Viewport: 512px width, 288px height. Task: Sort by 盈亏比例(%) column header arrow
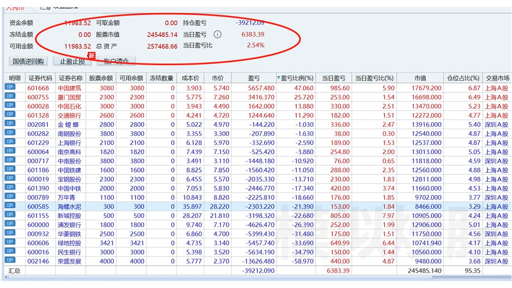click(278, 78)
